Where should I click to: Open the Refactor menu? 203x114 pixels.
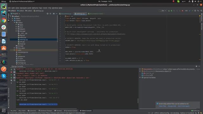coord(35,8)
